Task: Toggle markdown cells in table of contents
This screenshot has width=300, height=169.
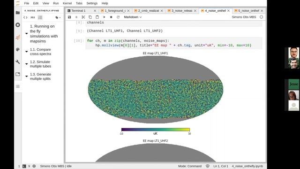Action: click(x=33, y=17)
